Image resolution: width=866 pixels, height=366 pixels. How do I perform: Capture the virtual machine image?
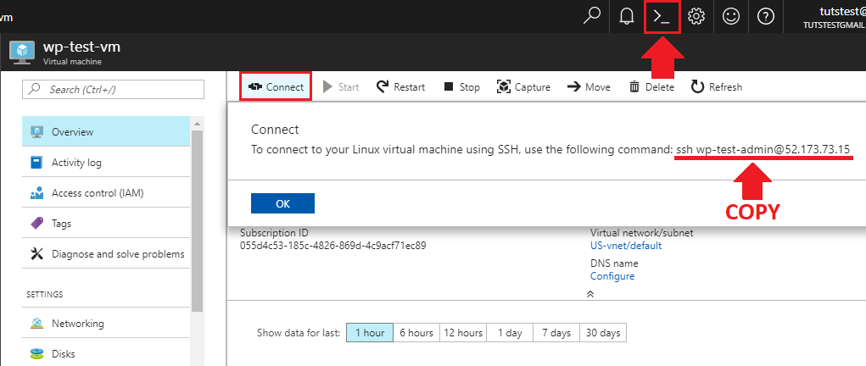point(523,86)
